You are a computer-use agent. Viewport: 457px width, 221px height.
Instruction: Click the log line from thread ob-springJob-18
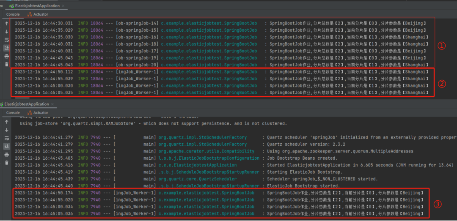(221, 44)
